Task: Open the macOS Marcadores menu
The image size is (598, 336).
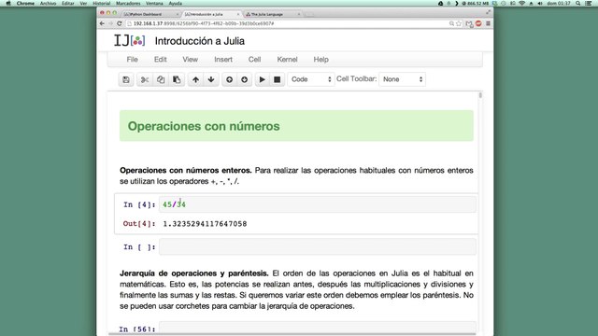Action: pyautogui.click(x=128, y=3)
